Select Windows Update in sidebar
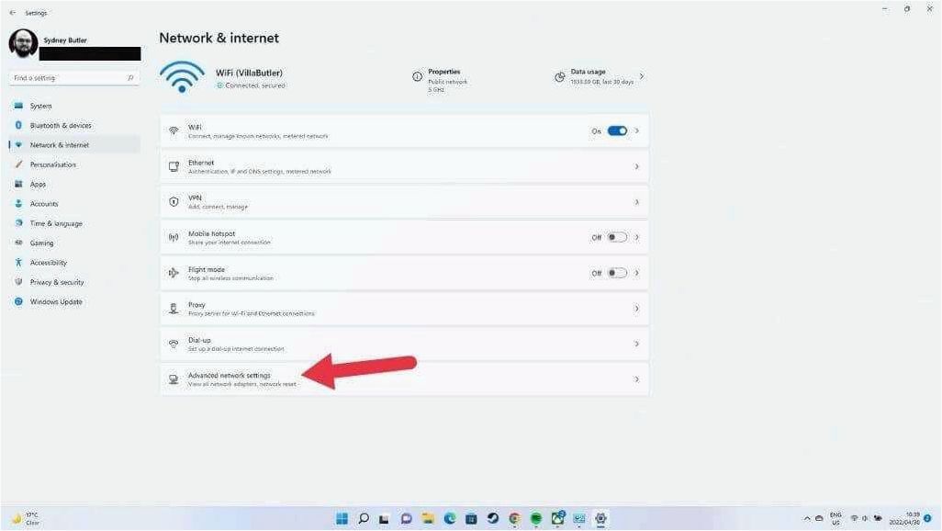 click(x=56, y=302)
